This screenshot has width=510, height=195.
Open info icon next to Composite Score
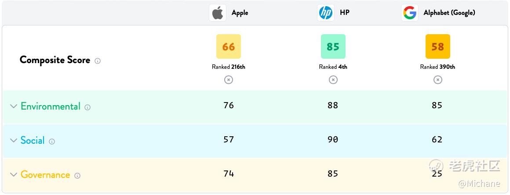point(98,60)
